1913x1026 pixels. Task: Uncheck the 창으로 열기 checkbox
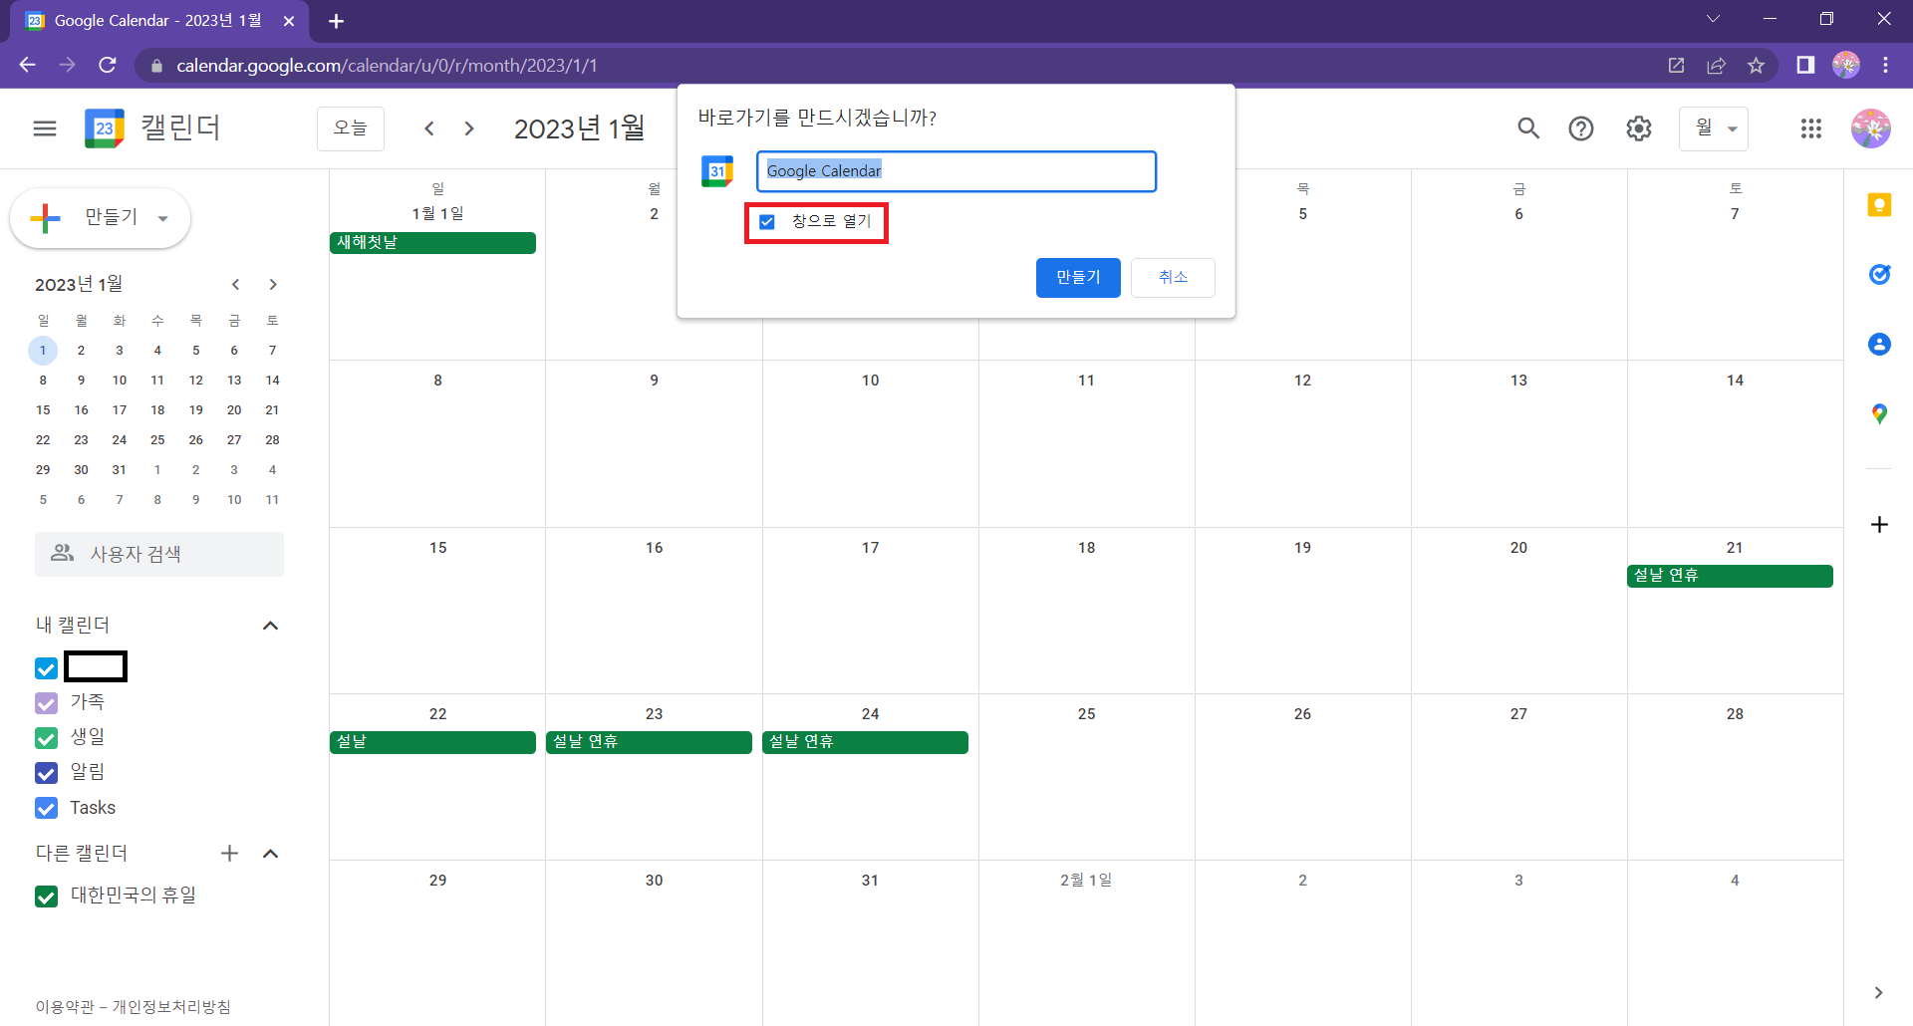(x=767, y=222)
